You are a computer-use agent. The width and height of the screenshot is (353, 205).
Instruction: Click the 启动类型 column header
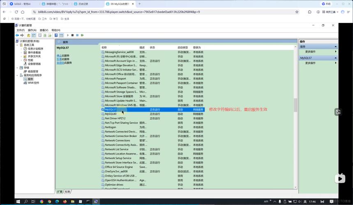(182, 48)
